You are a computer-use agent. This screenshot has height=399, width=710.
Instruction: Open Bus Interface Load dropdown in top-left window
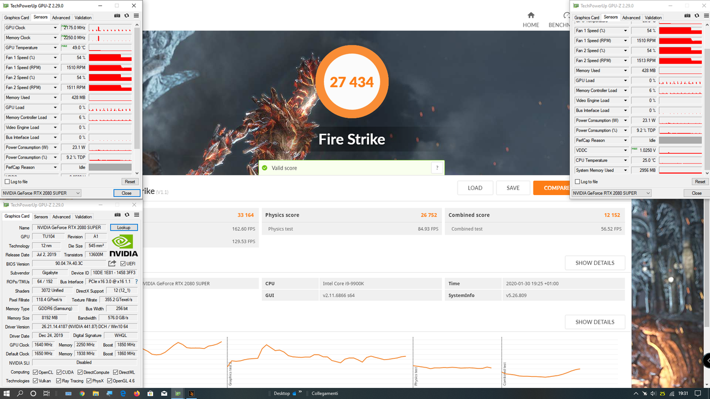tap(55, 137)
